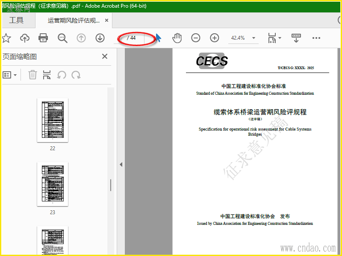Click the '/ 44' total pages text

[131, 38]
